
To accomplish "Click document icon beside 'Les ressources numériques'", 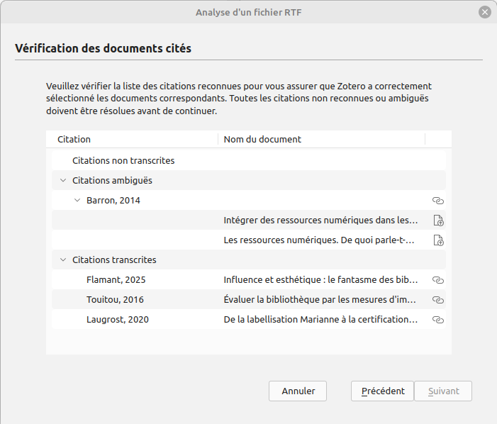I will (437, 240).
